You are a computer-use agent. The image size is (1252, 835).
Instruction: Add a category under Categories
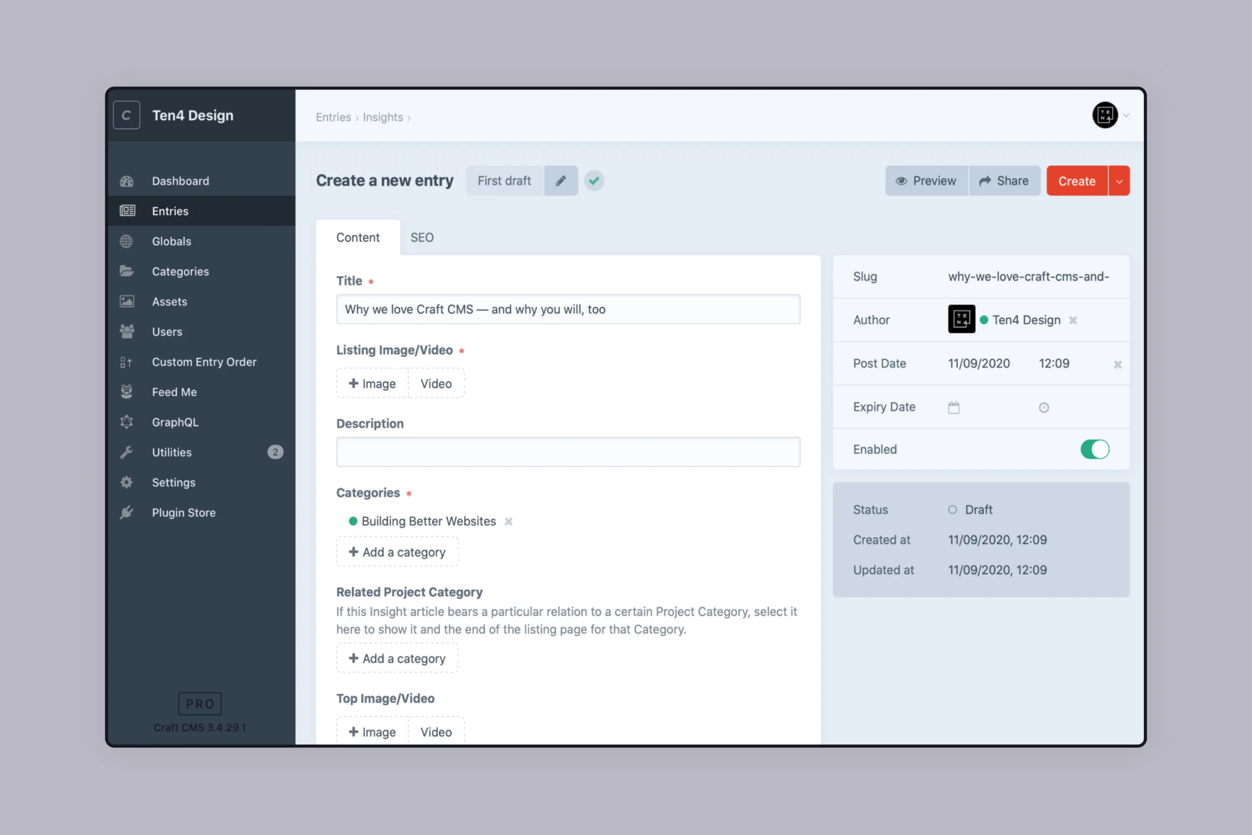point(397,552)
